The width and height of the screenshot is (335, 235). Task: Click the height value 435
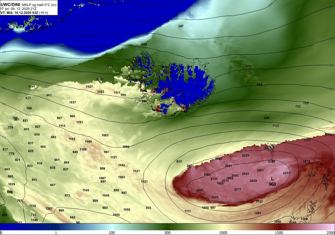pyautogui.click(x=144, y=44)
